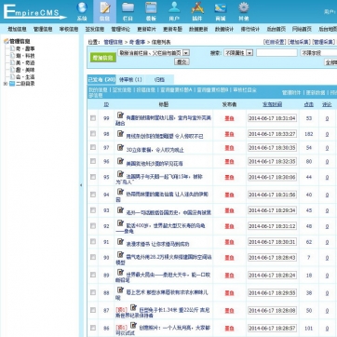This screenshot has height=337, width=337.
Task: Tick the checkbox for article ID 96
Action: (93, 161)
